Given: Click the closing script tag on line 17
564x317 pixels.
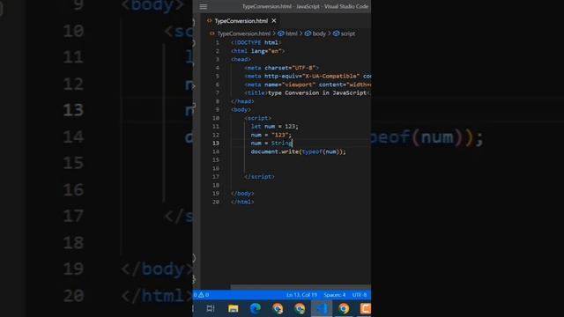Looking at the screenshot, I should pos(259,176).
